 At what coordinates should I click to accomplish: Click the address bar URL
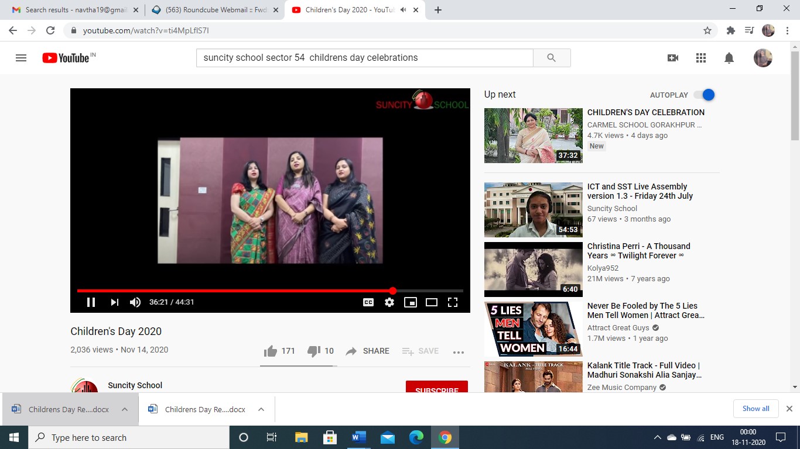click(x=146, y=30)
